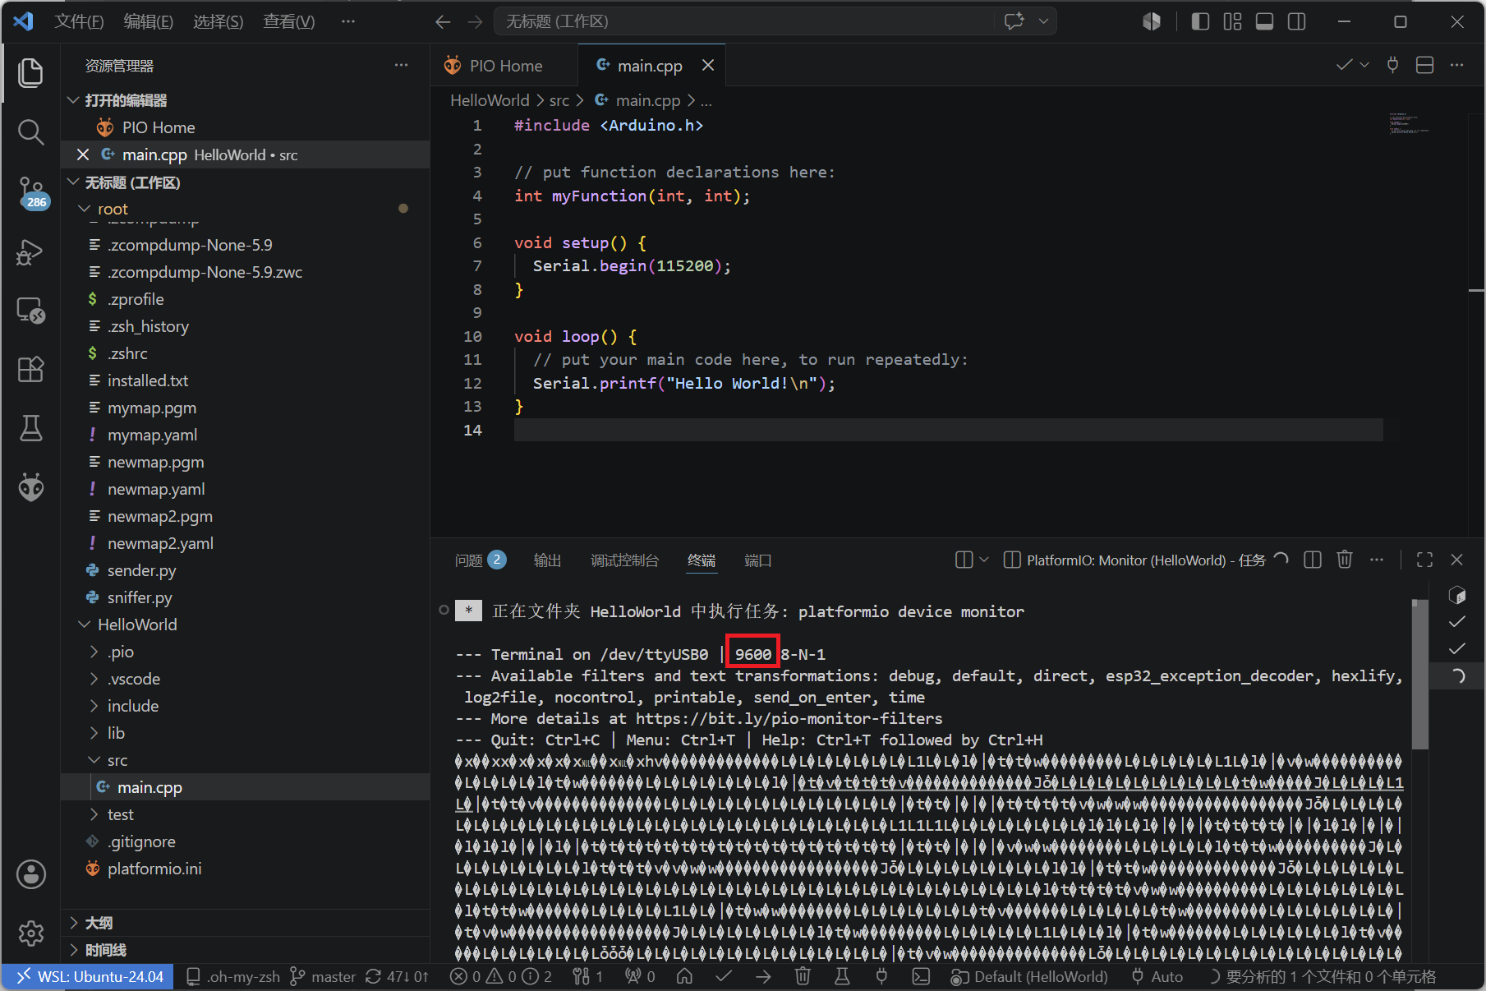Click PlatformIO Upload arrow in status bar
Screen dimensions: 1486x991
[763, 976]
